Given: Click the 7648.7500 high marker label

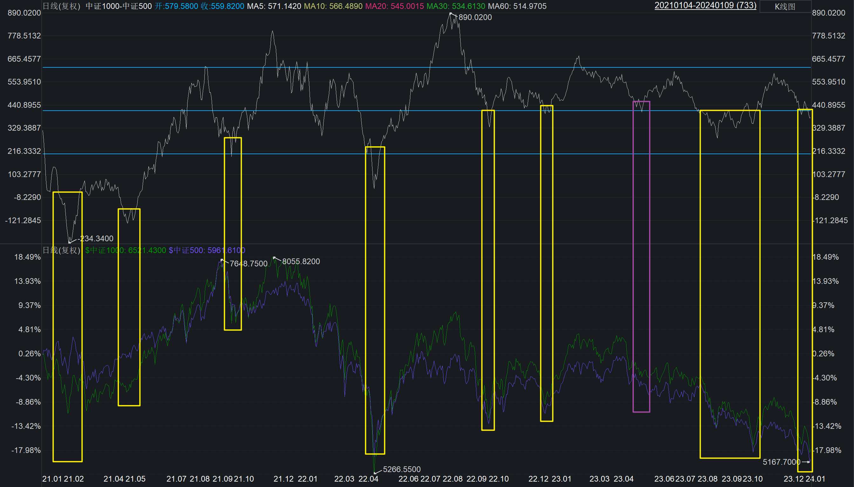Looking at the screenshot, I should click(x=249, y=264).
